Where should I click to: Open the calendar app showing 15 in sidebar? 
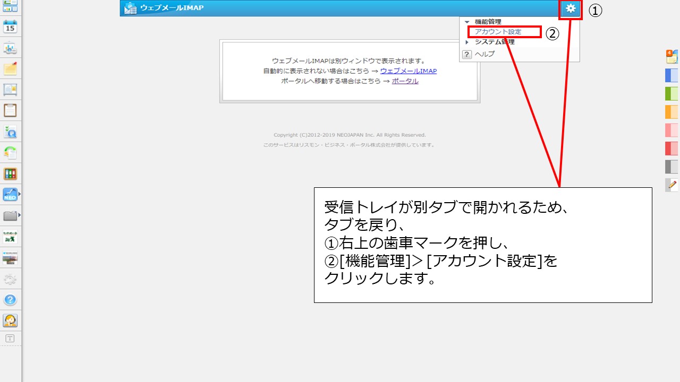(x=11, y=26)
